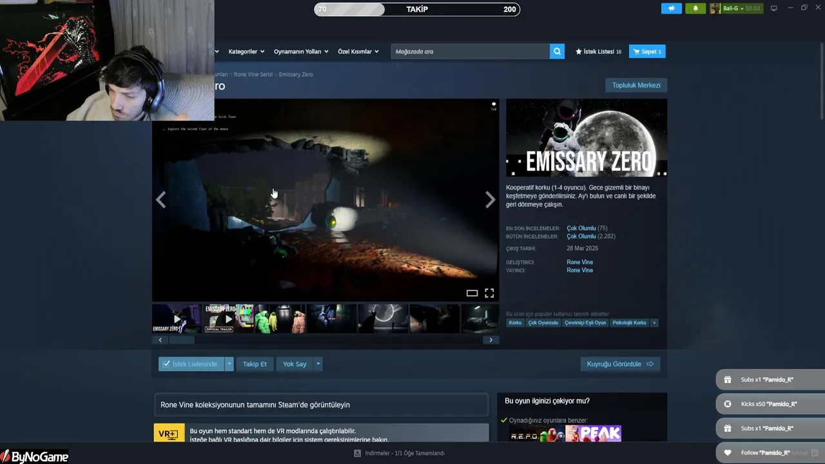Select the Çok Oyunculu tag
This screenshot has width=825, height=464.
543,323
